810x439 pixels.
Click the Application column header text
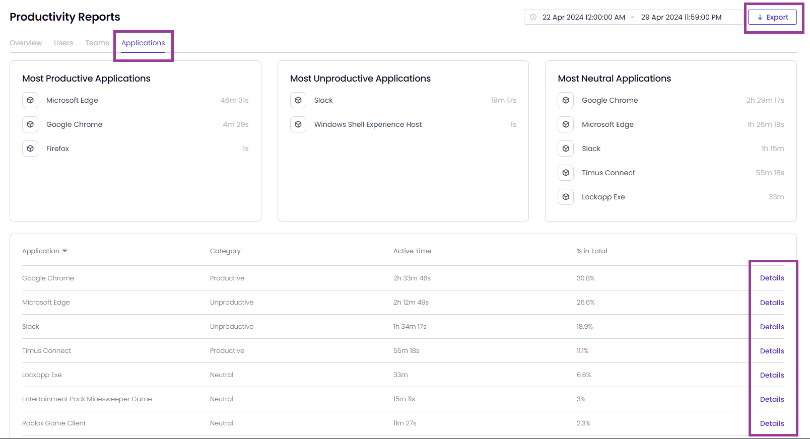(x=41, y=251)
